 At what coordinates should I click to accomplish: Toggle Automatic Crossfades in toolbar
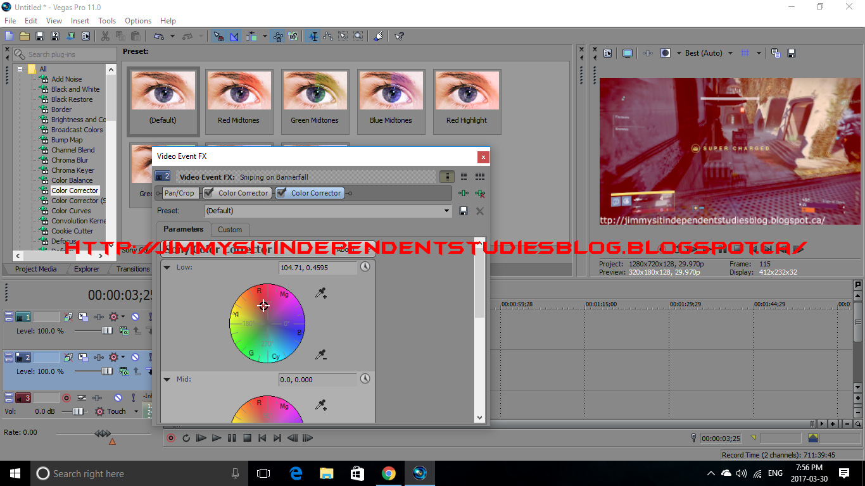point(234,37)
